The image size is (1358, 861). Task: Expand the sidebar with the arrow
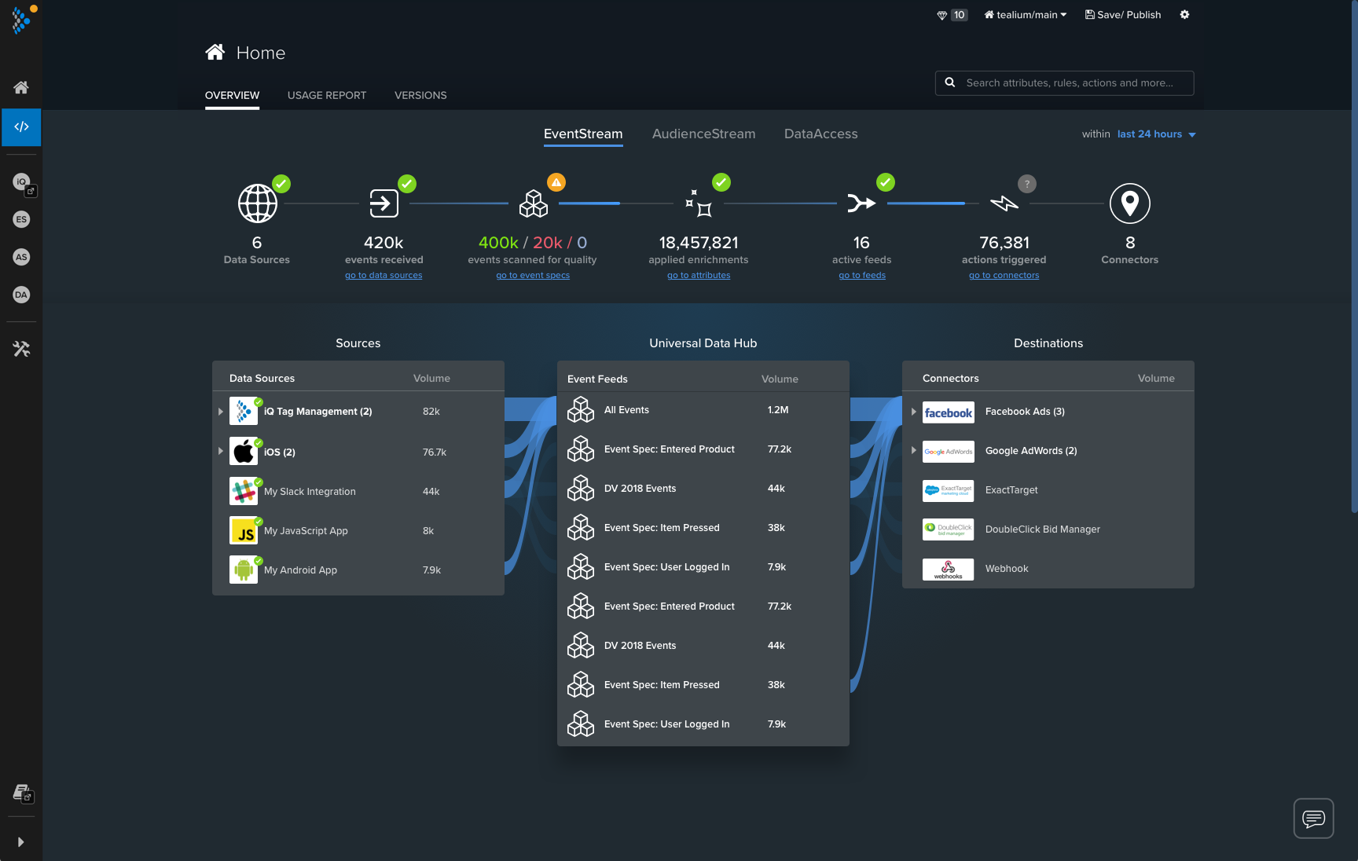[x=20, y=842]
